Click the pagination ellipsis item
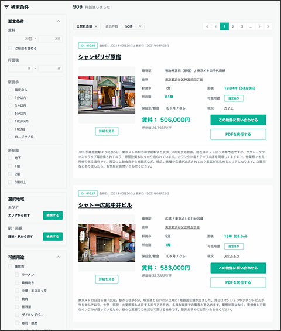The width and height of the screenshot is (281, 331). pyautogui.click(x=251, y=26)
